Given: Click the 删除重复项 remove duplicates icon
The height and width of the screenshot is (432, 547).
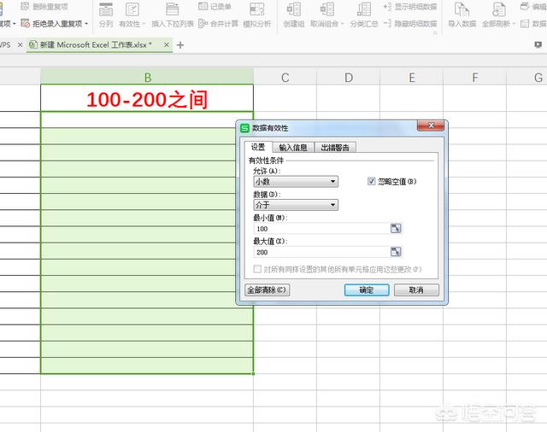Looking at the screenshot, I should (25, 6).
